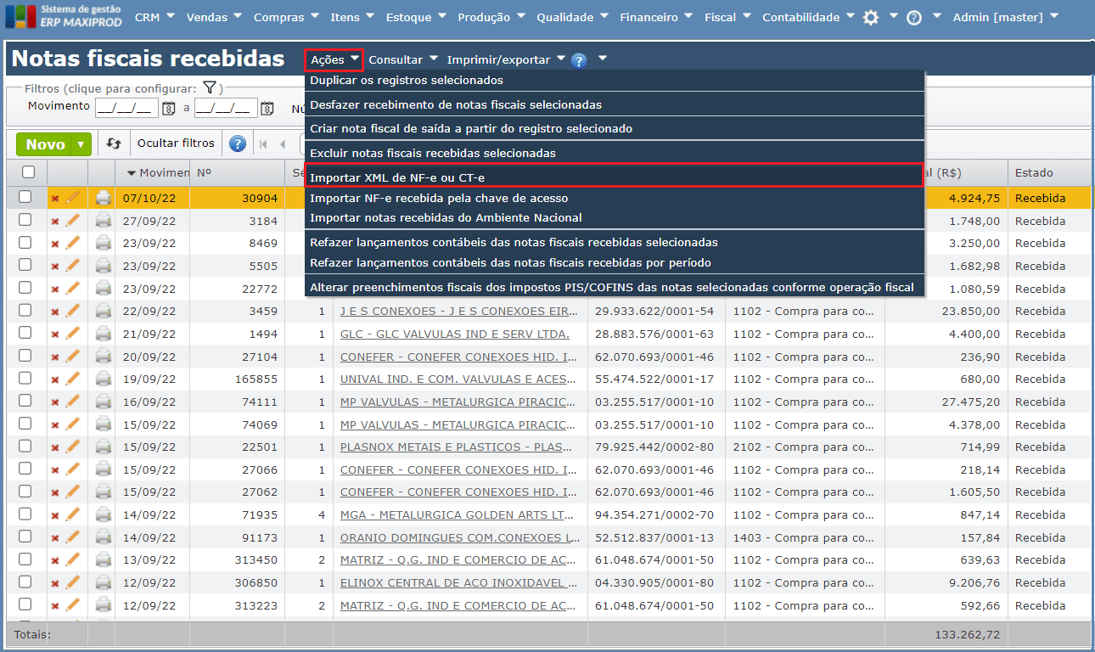
Task: Delete the GLC VALVULAS invoice 1494
Action: tap(55, 334)
